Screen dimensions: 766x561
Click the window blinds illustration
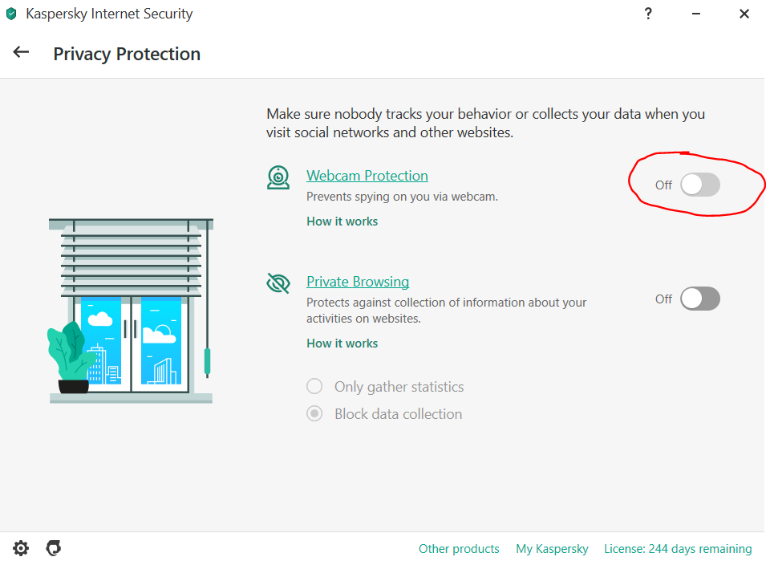(131, 309)
